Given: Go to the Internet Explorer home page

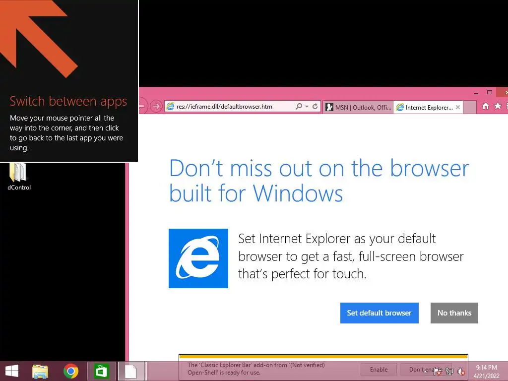Looking at the screenshot, I should 485,106.
